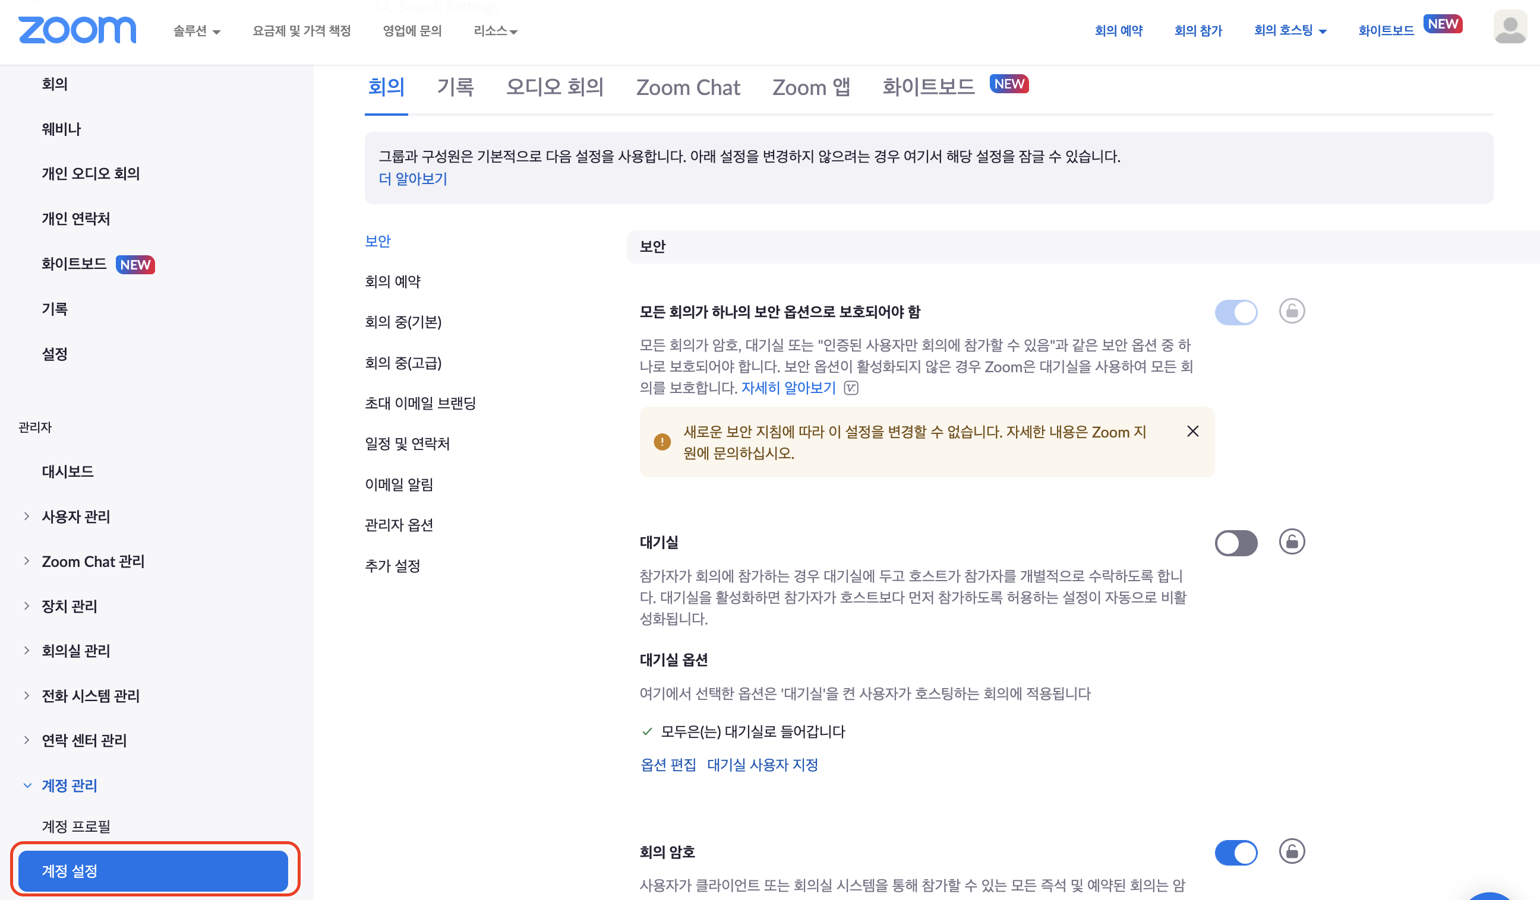The image size is (1540, 900).
Task: Click the Zoom logo
Action: [77, 30]
